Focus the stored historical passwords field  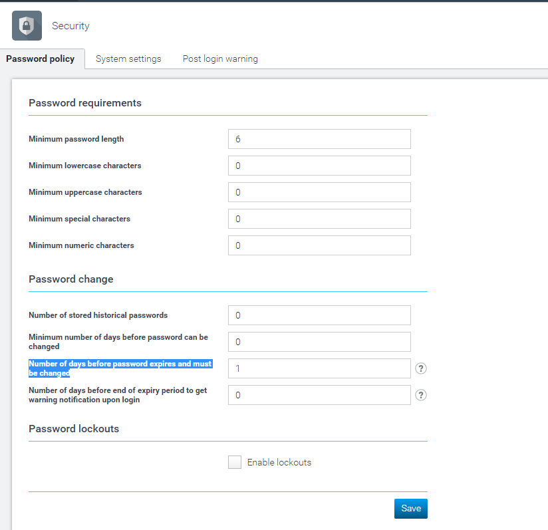tap(319, 315)
